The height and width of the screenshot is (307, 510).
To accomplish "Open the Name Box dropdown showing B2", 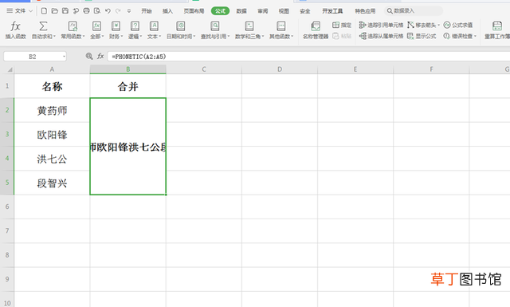I will pos(64,57).
